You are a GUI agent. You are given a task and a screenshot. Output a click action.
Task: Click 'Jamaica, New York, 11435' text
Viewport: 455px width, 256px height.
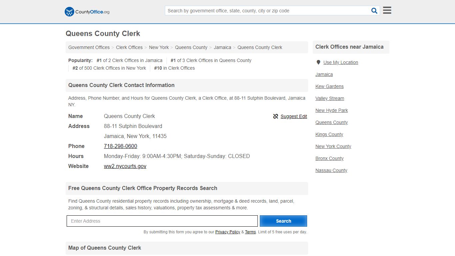click(135, 136)
